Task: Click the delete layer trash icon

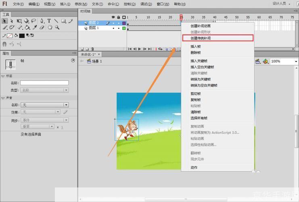Action: (x=92, y=49)
